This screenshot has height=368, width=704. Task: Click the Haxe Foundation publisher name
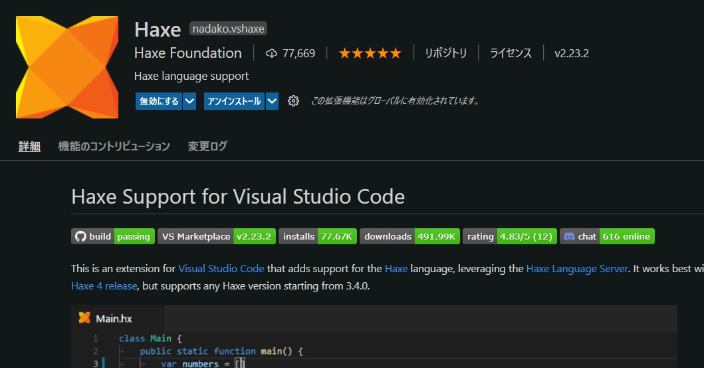click(188, 53)
